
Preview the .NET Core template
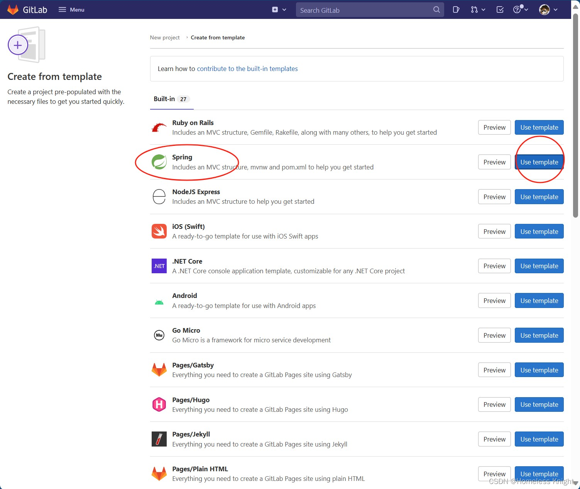[494, 266]
